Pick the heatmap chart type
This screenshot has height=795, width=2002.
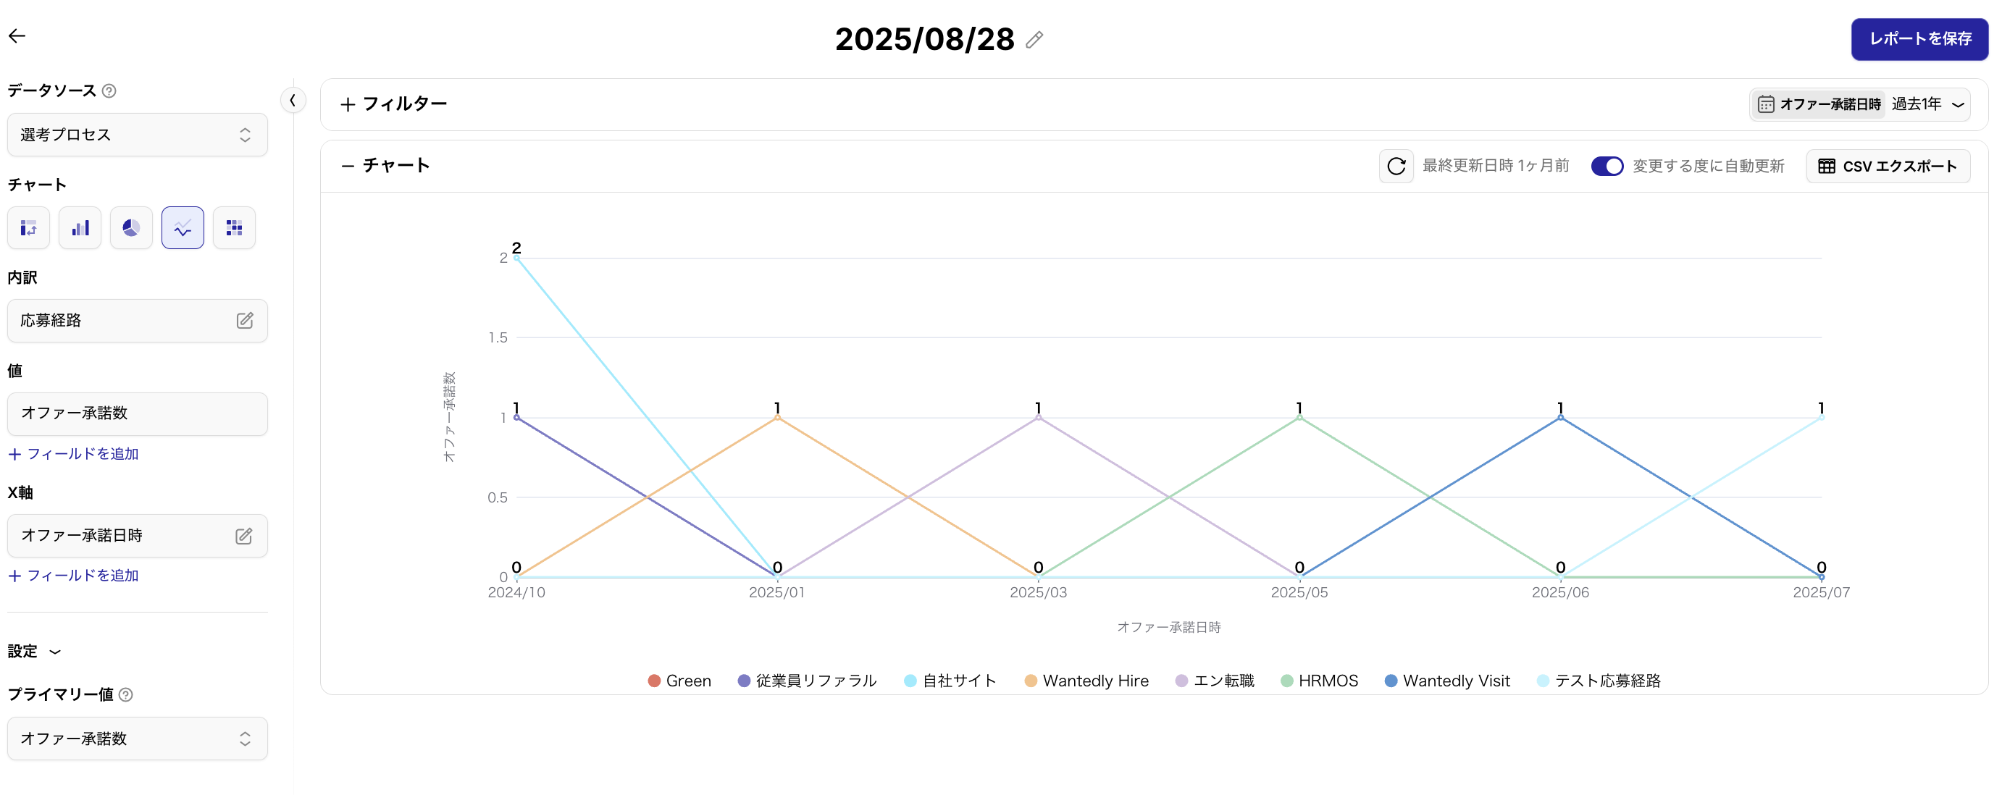[234, 227]
